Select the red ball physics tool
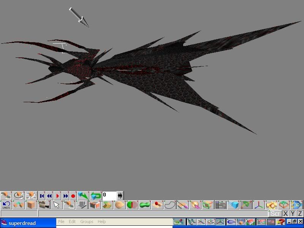Screen dimensions: 304x228 pyautogui.click(x=157, y=205)
